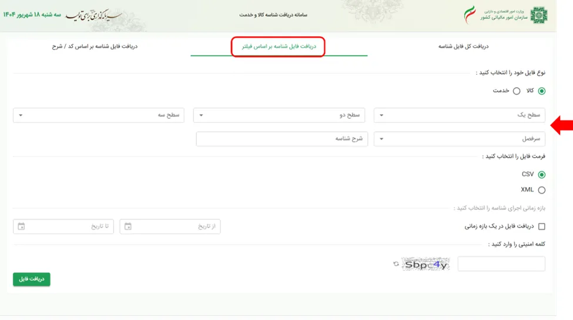Click the کلمه امنیتی را وارد کنید label
The image size is (573, 320).
pyautogui.click(x=517, y=244)
